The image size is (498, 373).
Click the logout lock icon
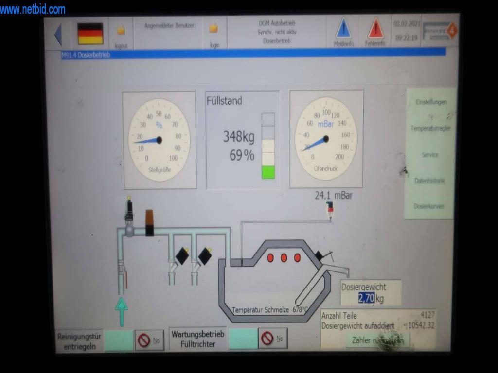click(x=121, y=31)
